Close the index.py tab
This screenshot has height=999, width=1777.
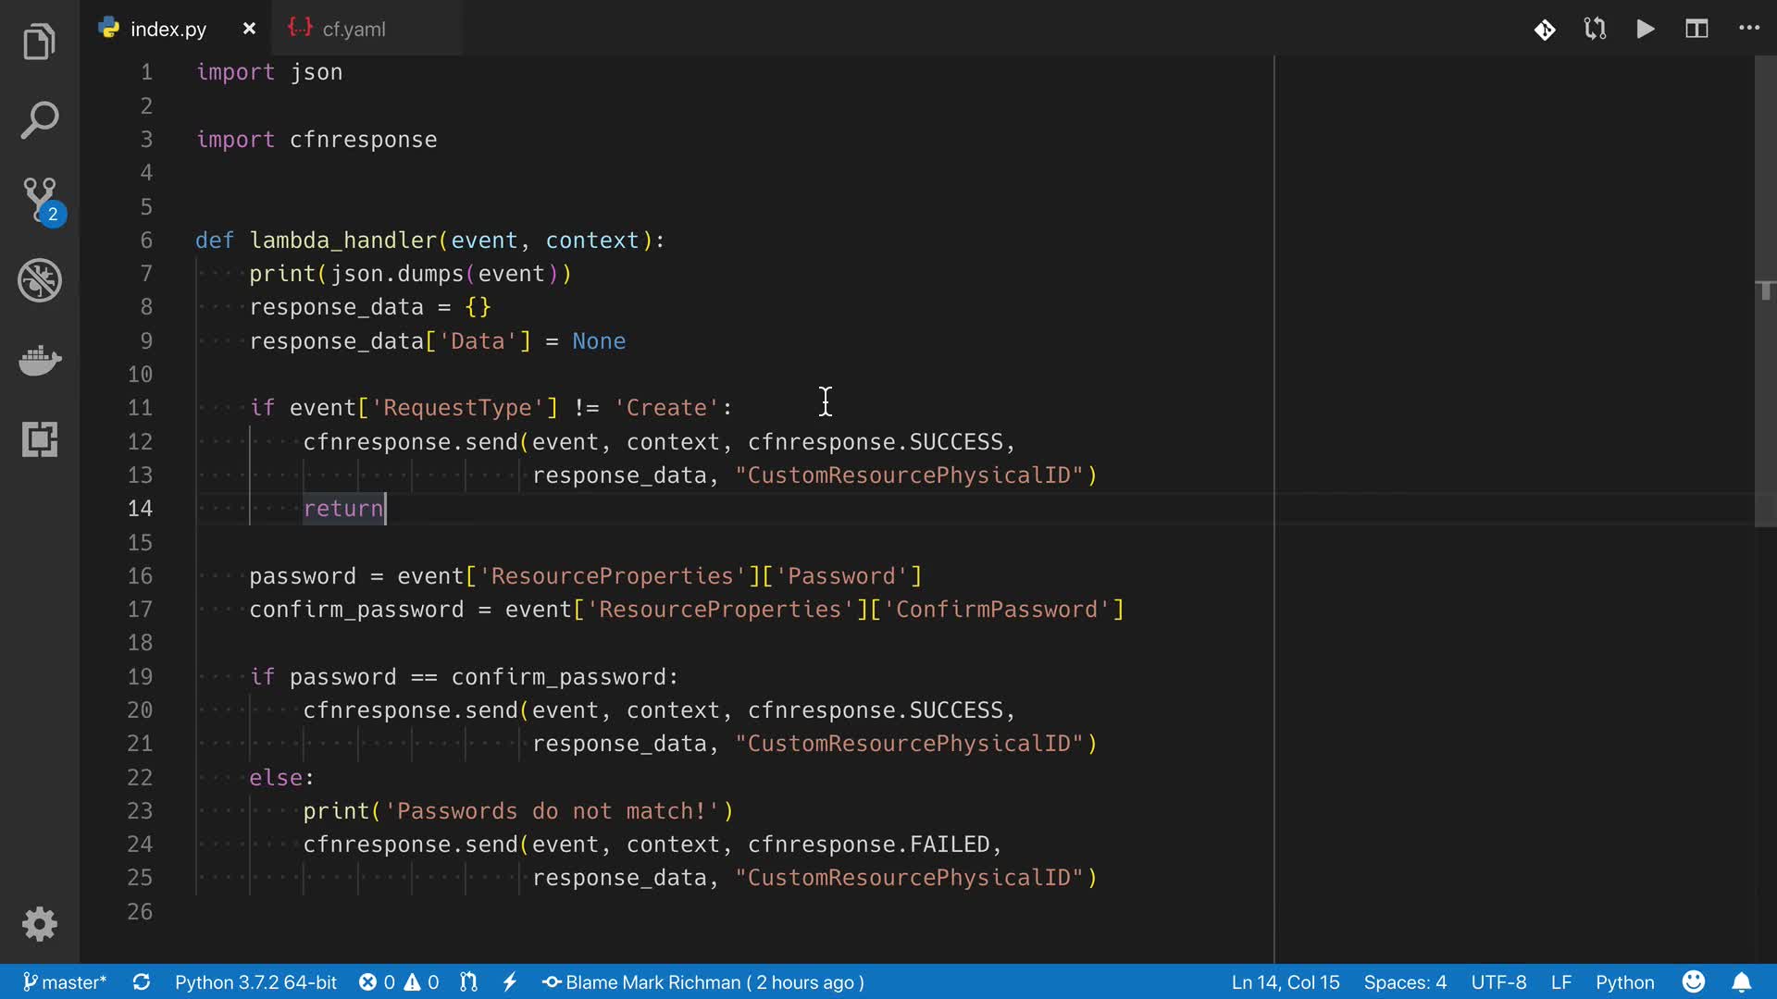[249, 29]
